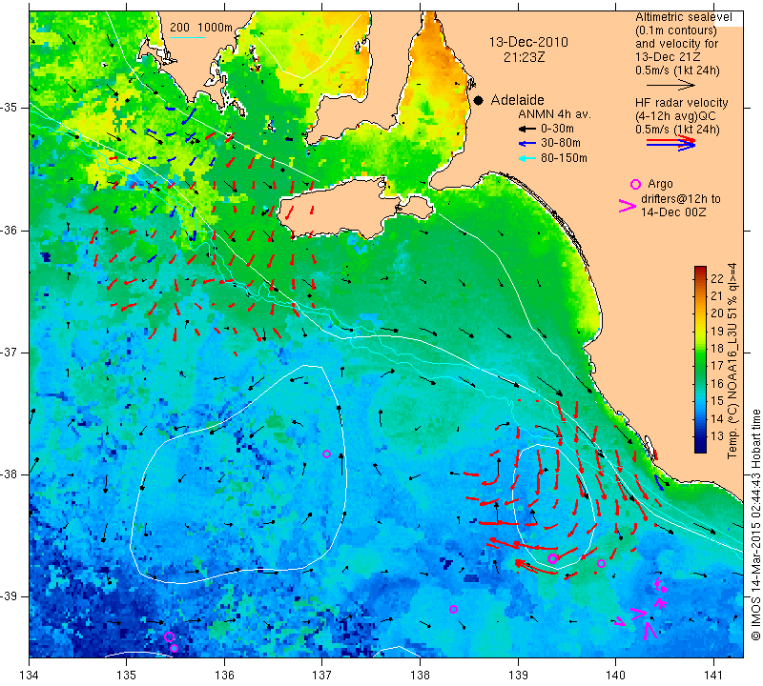Click the 'HF radar velocity' legend text
The image size is (763, 686).
point(681,103)
